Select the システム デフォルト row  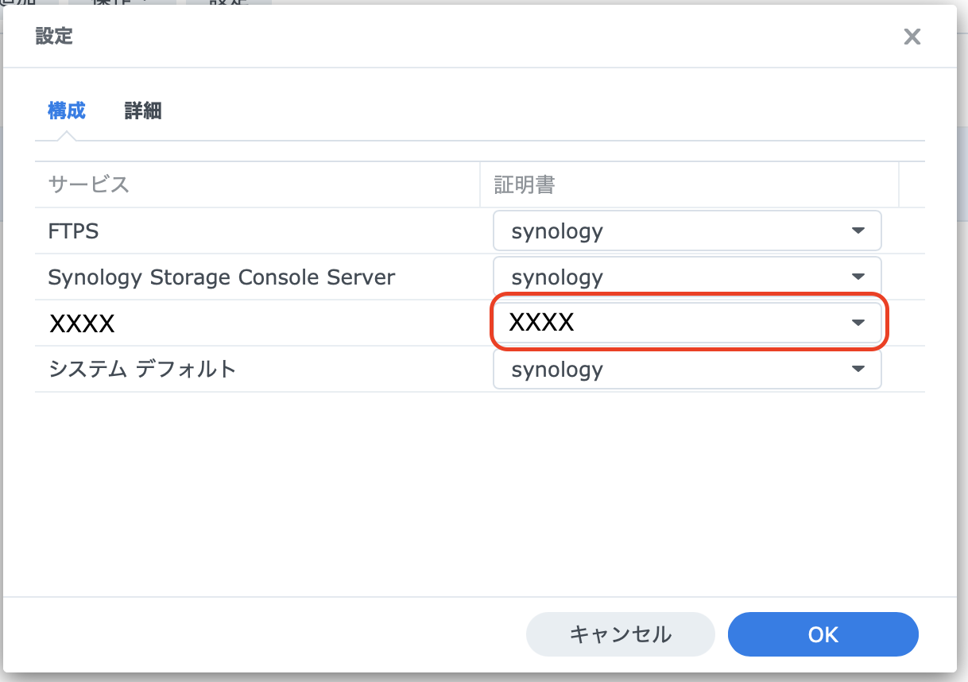[238, 369]
